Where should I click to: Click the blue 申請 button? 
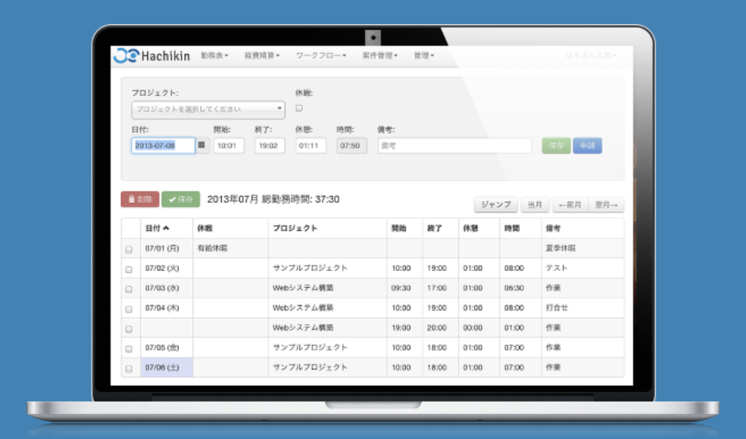click(x=587, y=145)
